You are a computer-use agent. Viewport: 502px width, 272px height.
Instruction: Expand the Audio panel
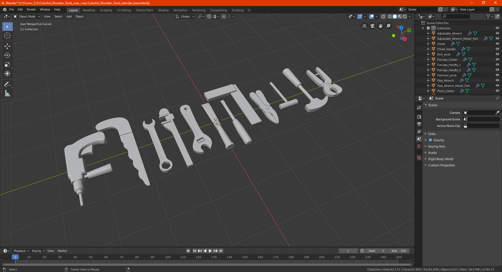[432, 153]
